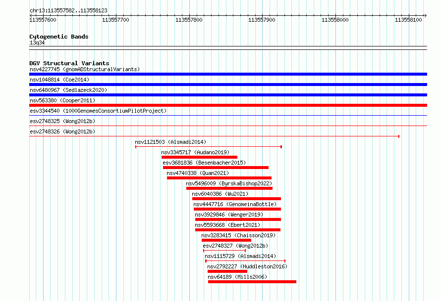Click nsv3929846 (Wenger2019) label
The image size is (441, 301).
pos(229,215)
